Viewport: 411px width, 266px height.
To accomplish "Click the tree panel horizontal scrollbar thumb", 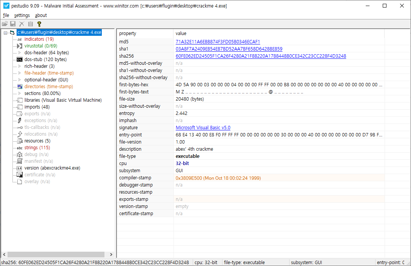I will tap(56, 254).
